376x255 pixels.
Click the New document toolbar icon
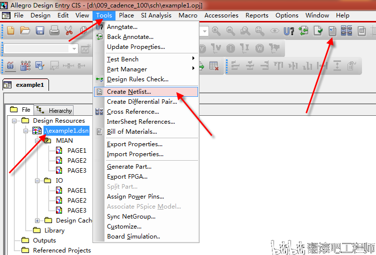pos(11,30)
